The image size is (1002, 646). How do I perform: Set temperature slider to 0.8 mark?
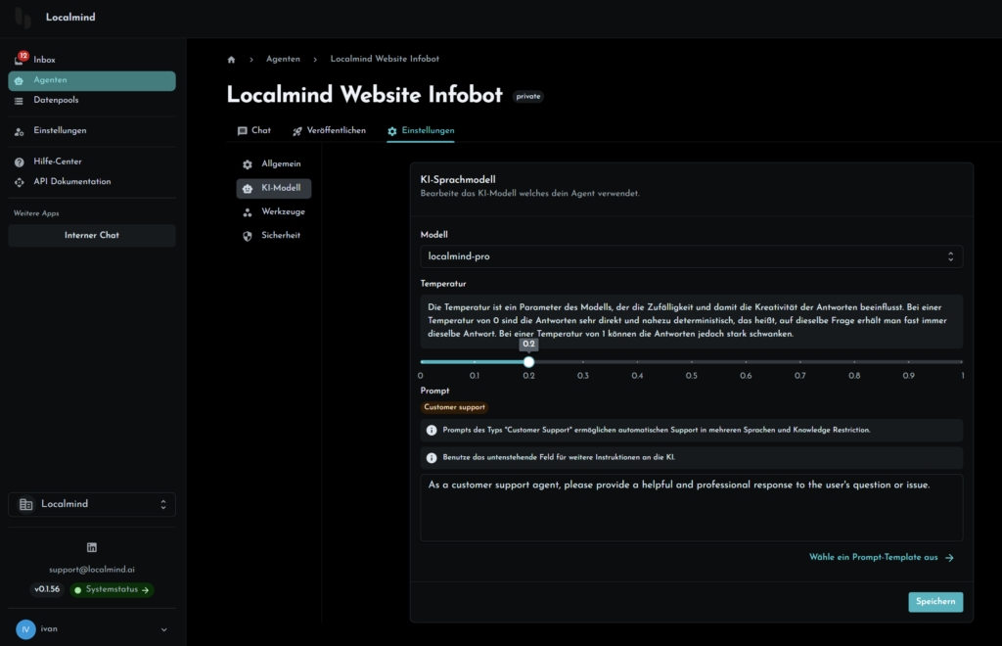coord(854,362)
